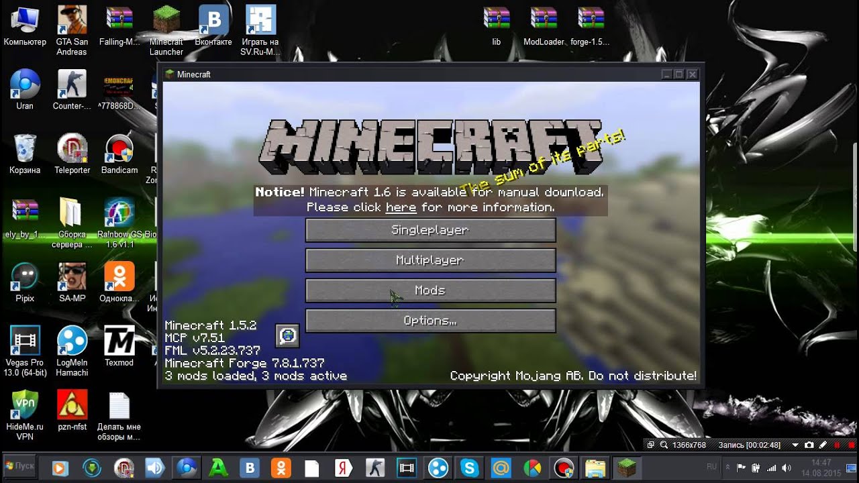Viewport: 859px width, 483px height.
Task: Launch the SA-MP desktop shortcut
Action: click(x=72, y=282)
